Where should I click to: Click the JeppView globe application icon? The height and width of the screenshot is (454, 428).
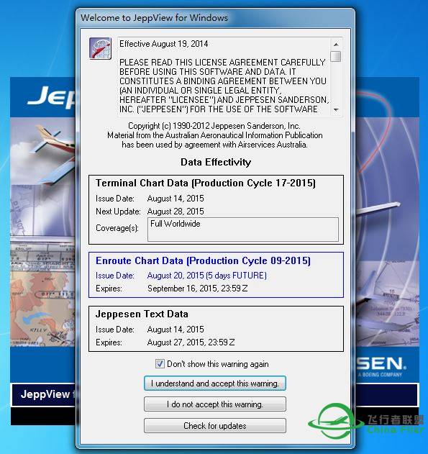100,48
